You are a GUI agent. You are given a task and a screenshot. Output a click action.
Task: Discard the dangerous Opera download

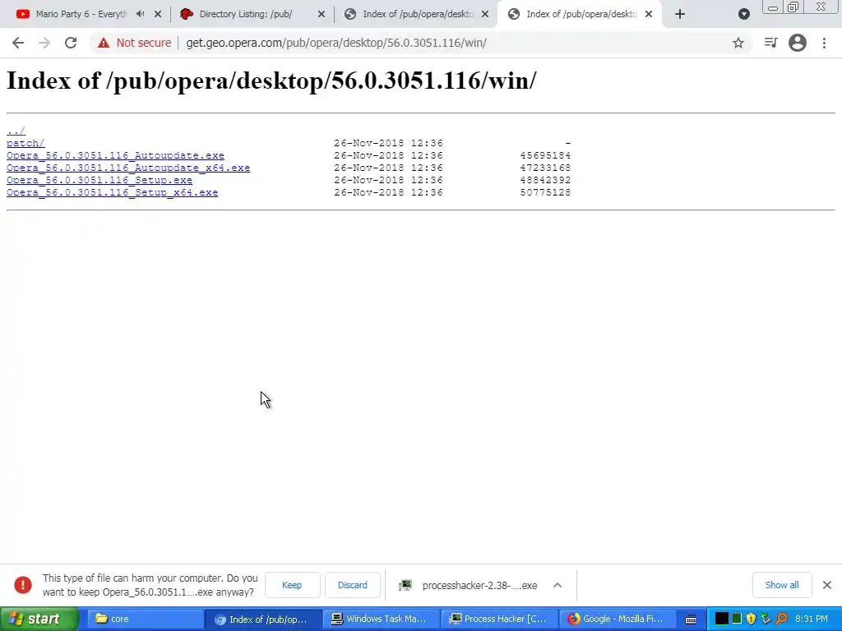click(352, 585)
